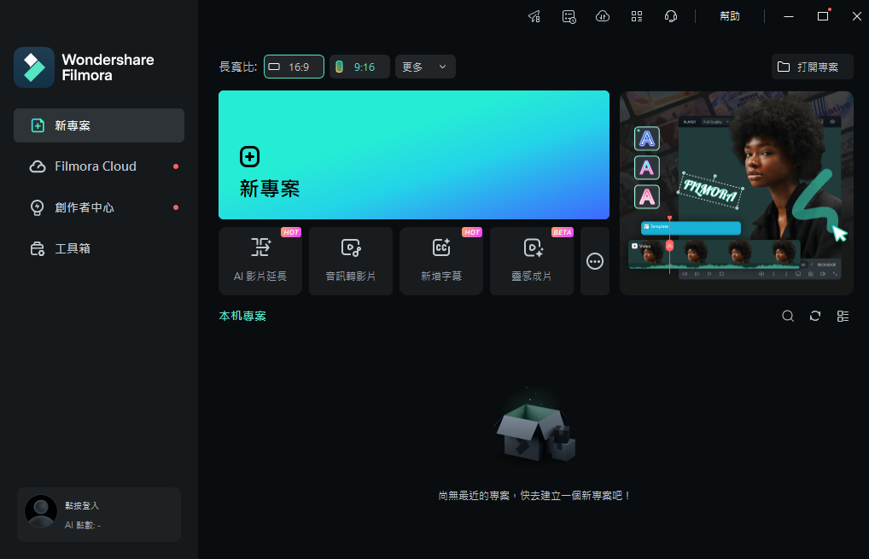Search local projects with magnifier icon
The height and width of the screenshot is (559, 869).
click(788, 317)
